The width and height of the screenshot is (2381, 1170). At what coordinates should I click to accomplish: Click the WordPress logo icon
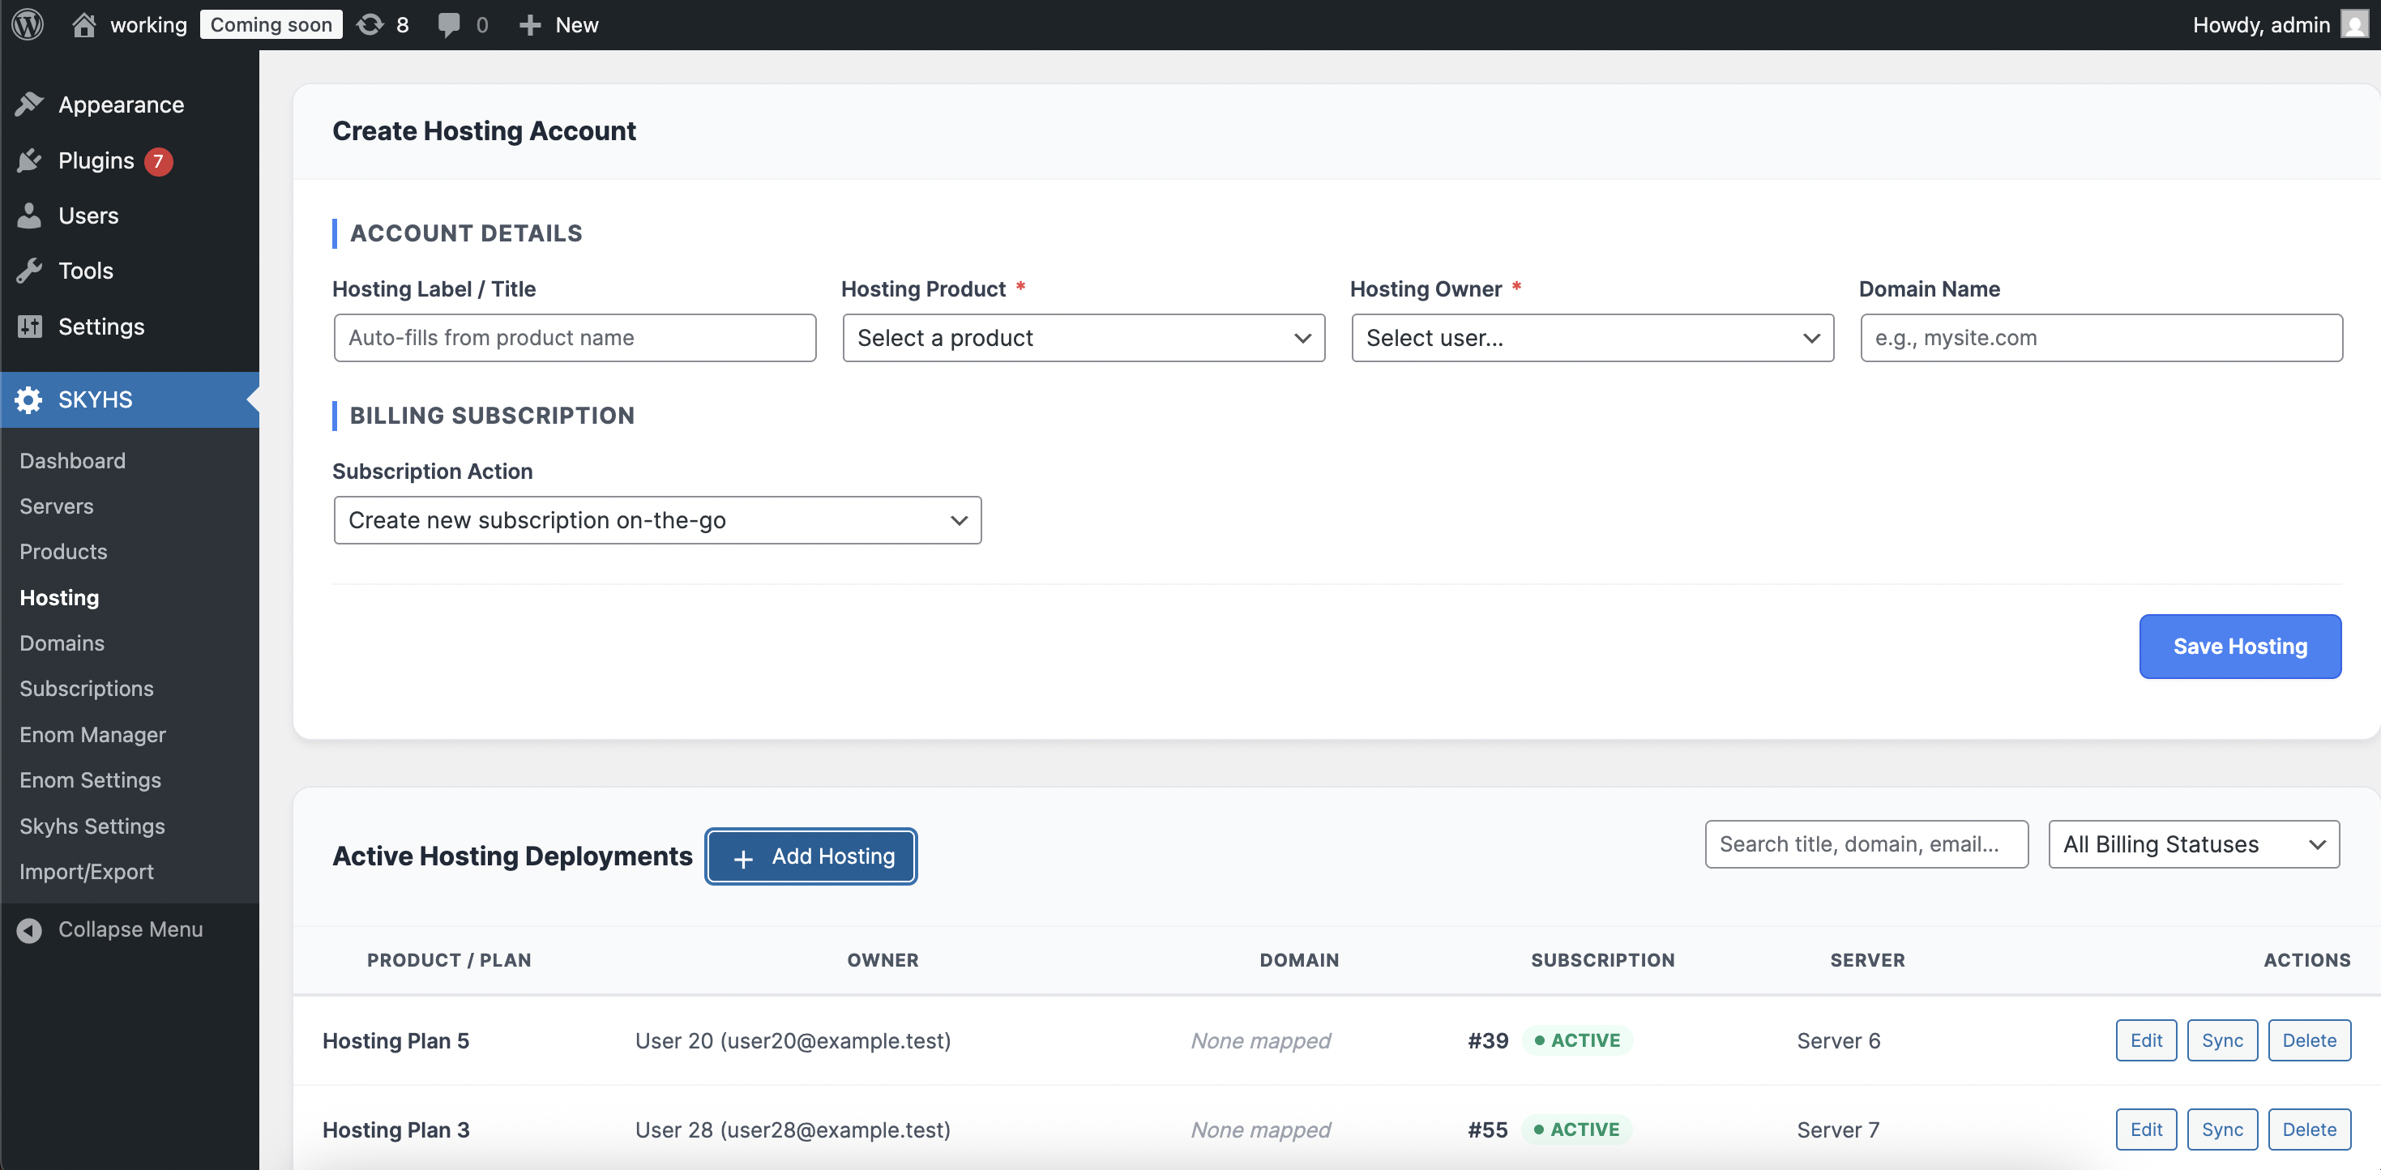(28, 25)
